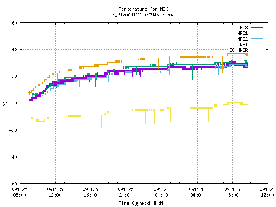Click the 60 y-axis tick label

coord(14,23)
